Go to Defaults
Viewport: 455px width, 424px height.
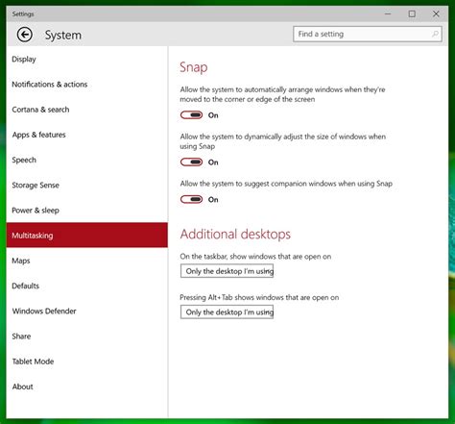point(86,286)
